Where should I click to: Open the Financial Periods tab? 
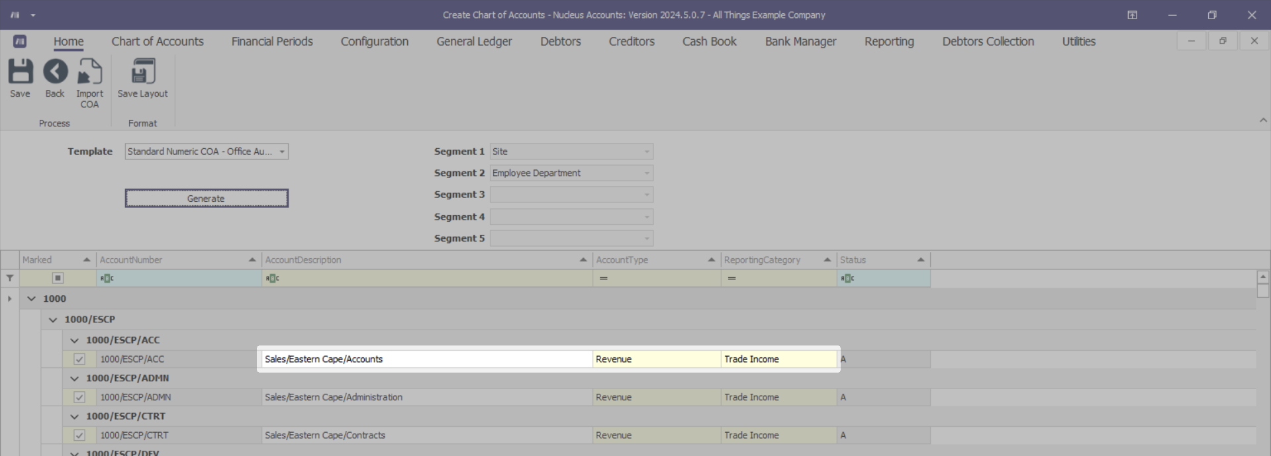click(272, 41)
